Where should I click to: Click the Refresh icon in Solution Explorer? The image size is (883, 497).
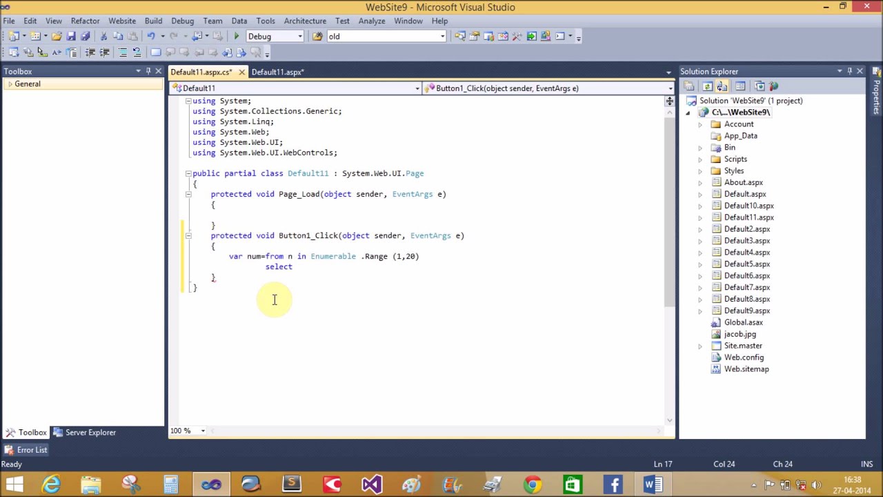[707, 86]
